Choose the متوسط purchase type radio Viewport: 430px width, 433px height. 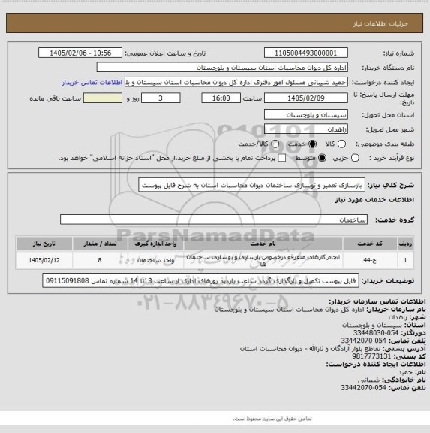tap(322, 158)
